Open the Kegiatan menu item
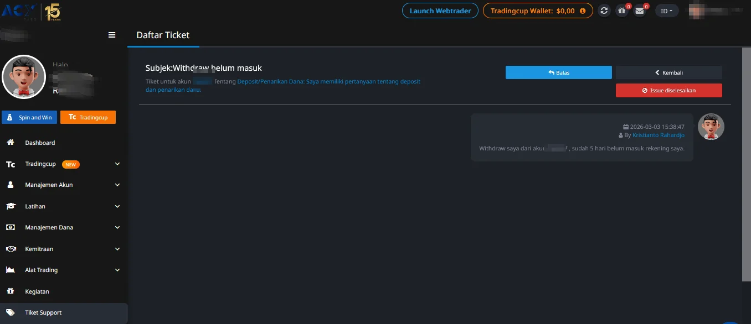 tap(64, 291)
